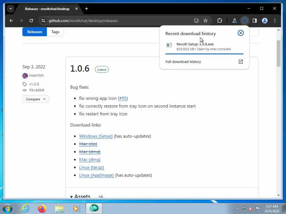This screenshot has height=214, width=286.
Task: Bookmark this page with the star icon
Action: click(206, 21)
